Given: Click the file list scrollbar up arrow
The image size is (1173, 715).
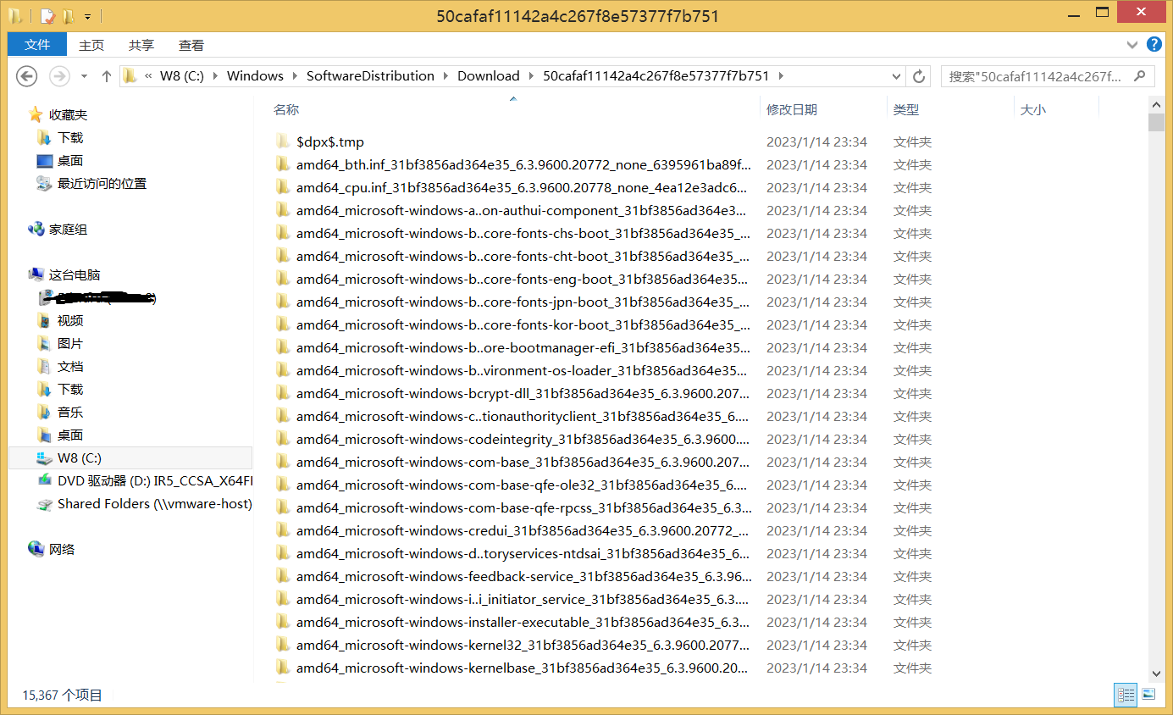Looking at the screenshot, I should tap(1157, 103).
